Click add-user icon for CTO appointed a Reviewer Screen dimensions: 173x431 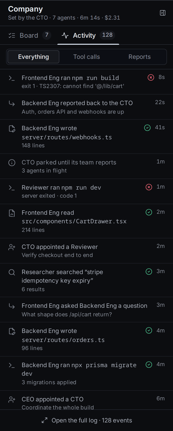[12, 247]
